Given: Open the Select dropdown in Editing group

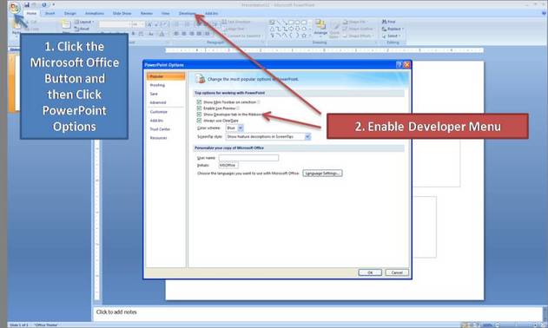Looking at the screenshot, I should pyautogui.click(x=391, y=36).
